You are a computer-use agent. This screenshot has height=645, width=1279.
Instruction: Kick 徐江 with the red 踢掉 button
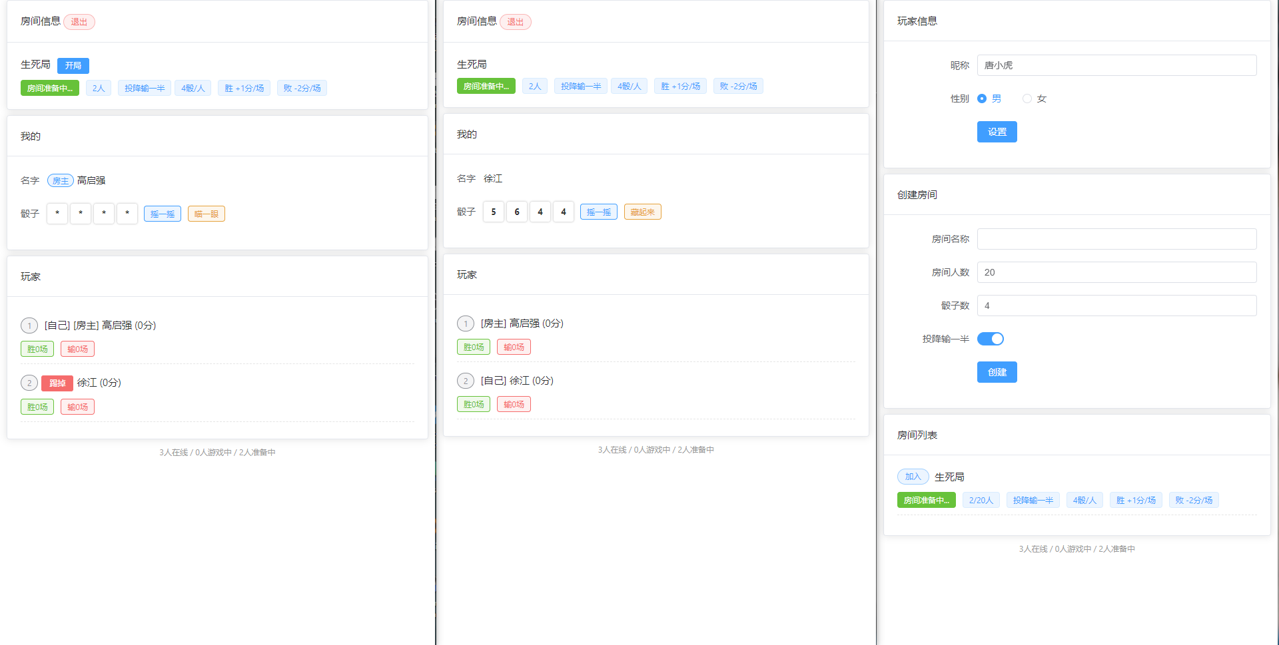pos(57,383)
